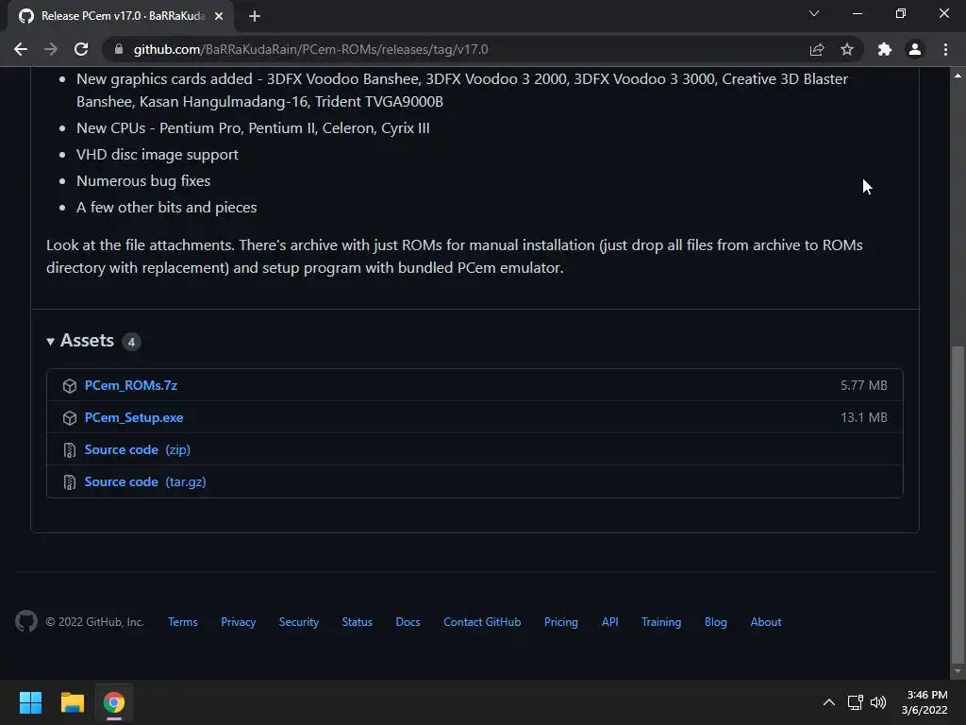
Task: Click the browser forward arrow
Action: click(x=51, y=49)
